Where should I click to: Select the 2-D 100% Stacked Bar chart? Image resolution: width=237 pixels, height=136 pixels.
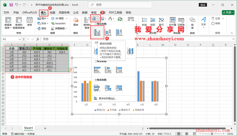119,70
